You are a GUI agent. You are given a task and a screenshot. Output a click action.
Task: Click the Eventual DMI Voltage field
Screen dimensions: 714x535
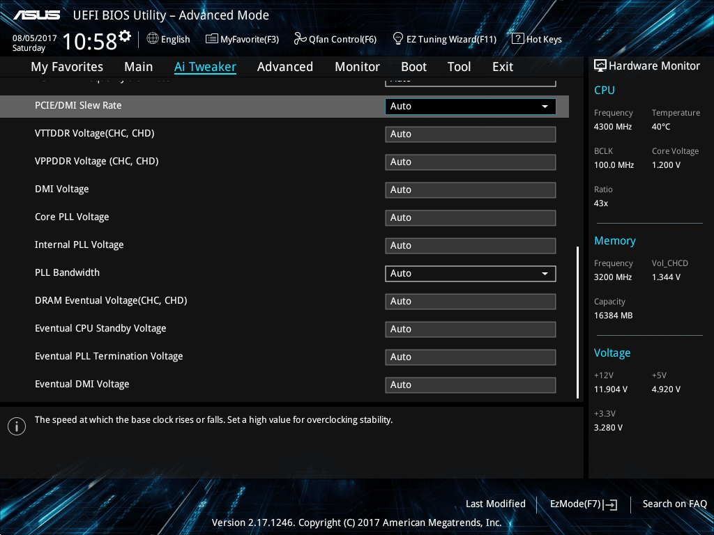click(471, 385)
